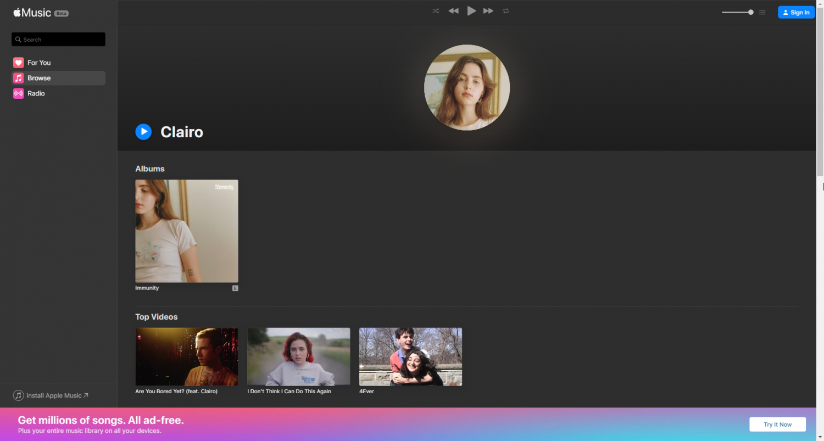Click the Apple Music logo
Image resolution: width=824 pixels, height=441 pixels.
[32, 13]
